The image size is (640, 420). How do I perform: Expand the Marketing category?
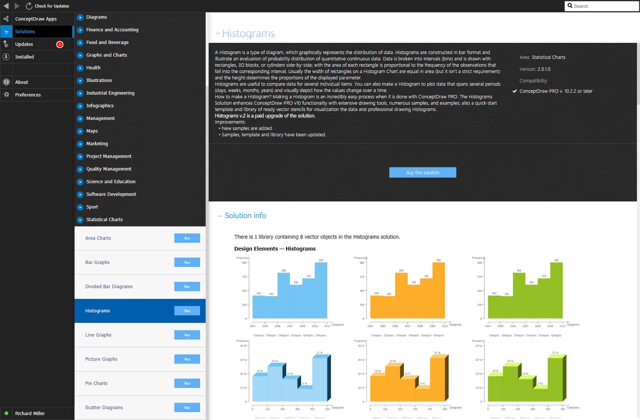(x=80, y=143)
